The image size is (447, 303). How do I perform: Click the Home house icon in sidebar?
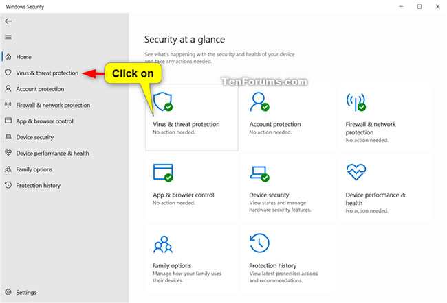pos(8,57)
